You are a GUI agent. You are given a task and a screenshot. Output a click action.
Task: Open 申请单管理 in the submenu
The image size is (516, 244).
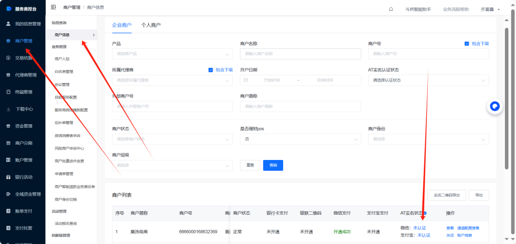(x=64, y=174)
